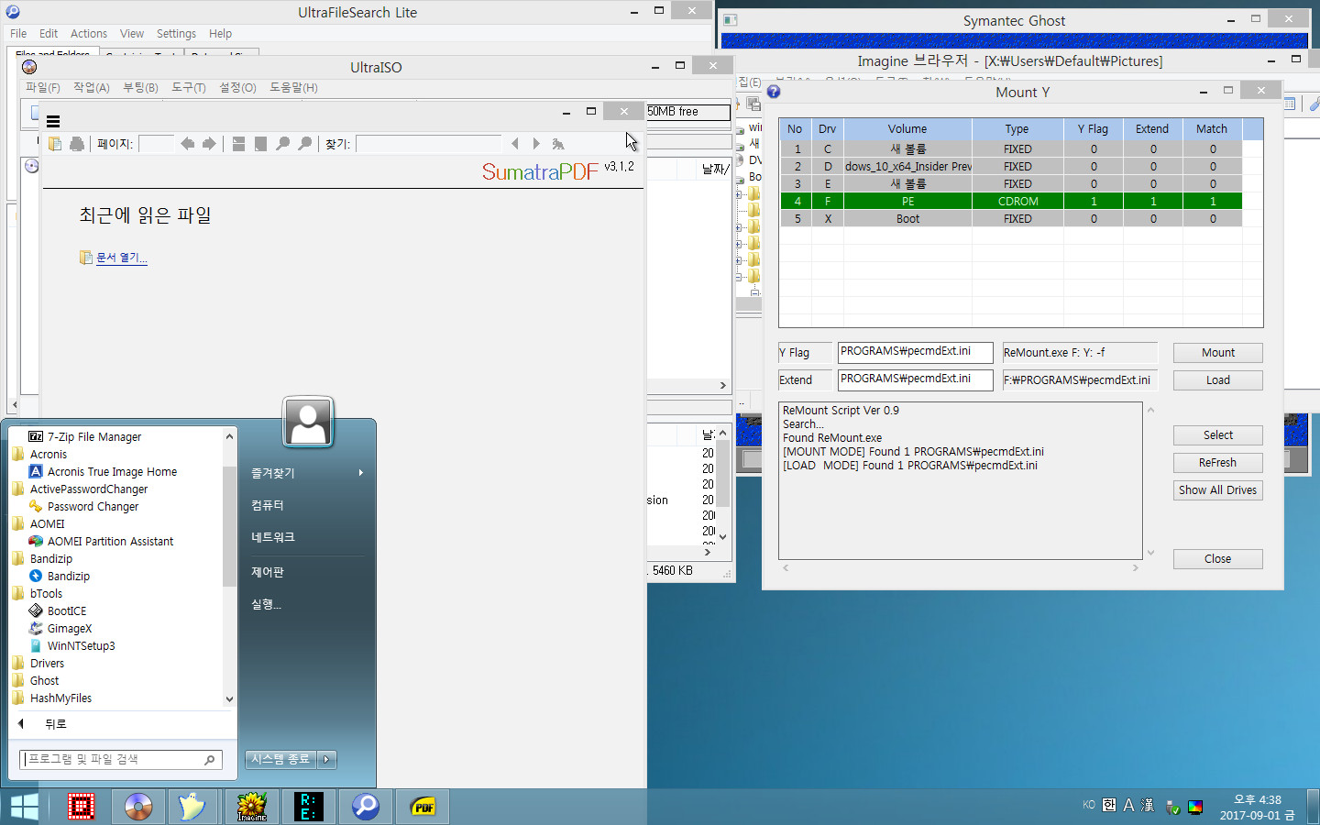
Task: Click the Y Flag PROGRAMS\pecmdExt.ini field
Action: click(915, 352)
